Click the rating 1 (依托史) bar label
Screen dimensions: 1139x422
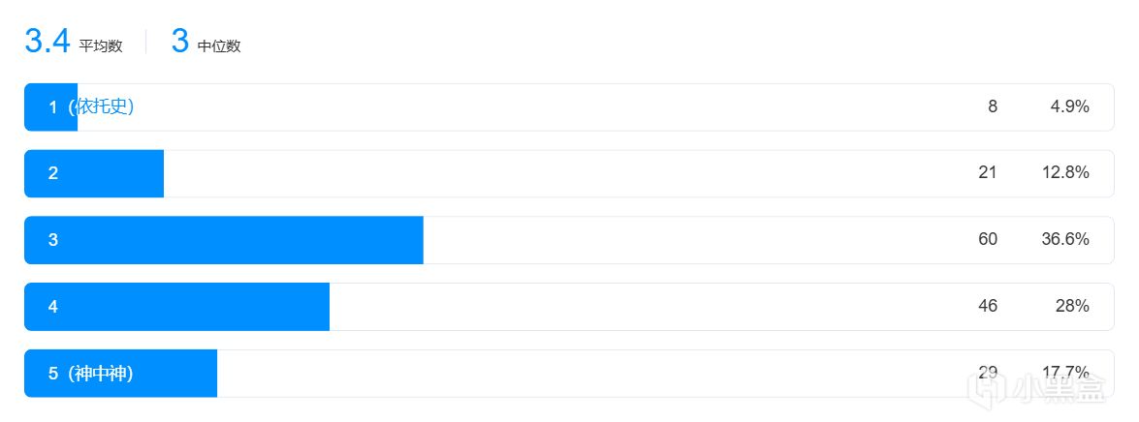click(x=91, y=106)
